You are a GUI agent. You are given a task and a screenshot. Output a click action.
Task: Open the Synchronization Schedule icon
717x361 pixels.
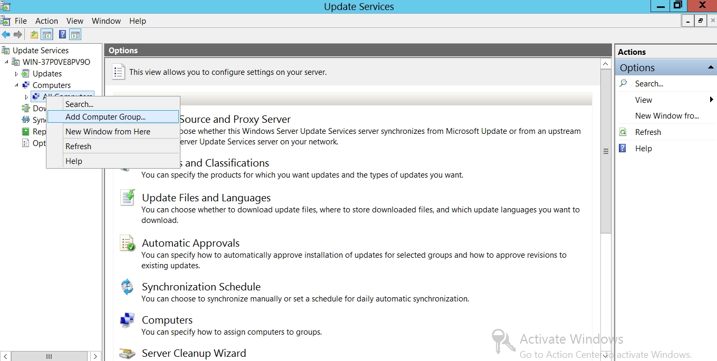click(127, 287)
